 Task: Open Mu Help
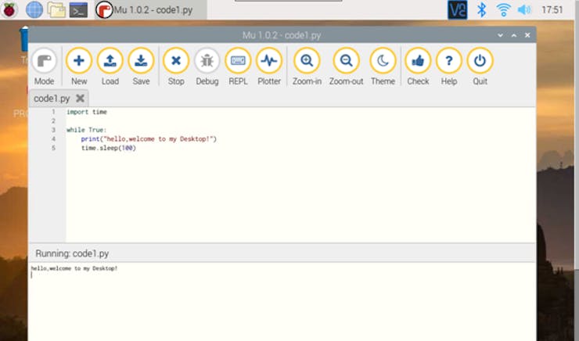coord(448,61)
